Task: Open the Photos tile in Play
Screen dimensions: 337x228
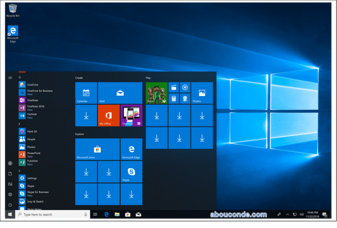Action: click(x=202, y=93)
